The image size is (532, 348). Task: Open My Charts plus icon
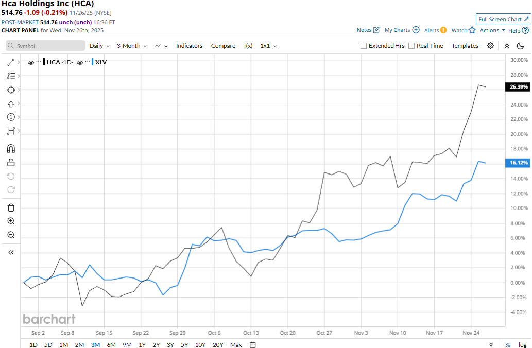416,30
